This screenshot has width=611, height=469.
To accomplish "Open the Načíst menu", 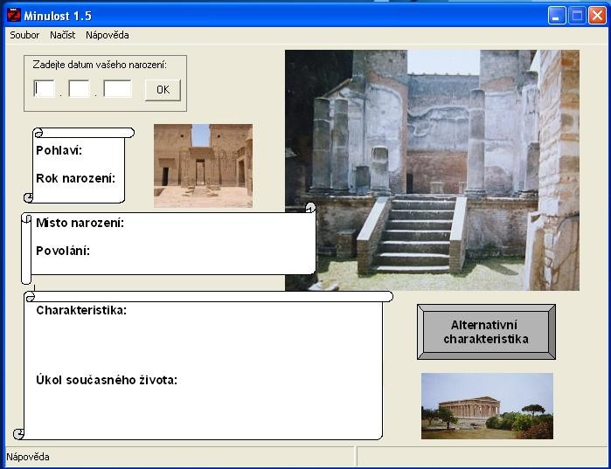I will coord(62,35).
